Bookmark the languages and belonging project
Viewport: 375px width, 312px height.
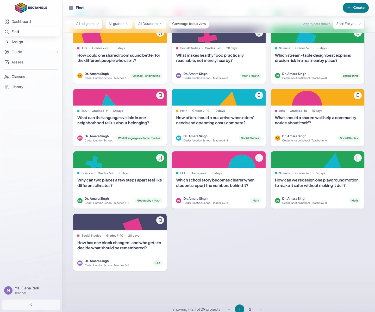tap(160, 95)
